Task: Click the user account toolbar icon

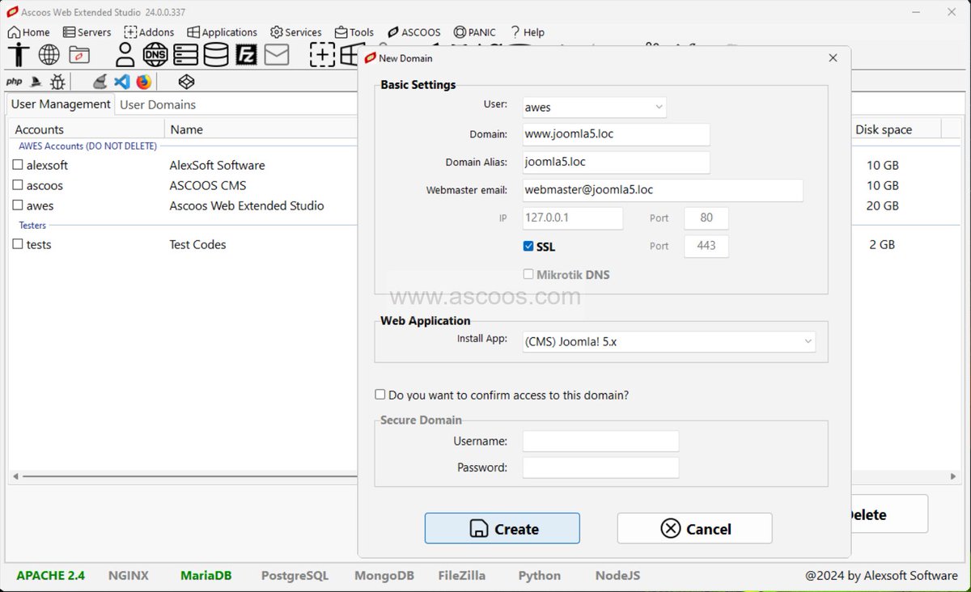Action: 125,55
